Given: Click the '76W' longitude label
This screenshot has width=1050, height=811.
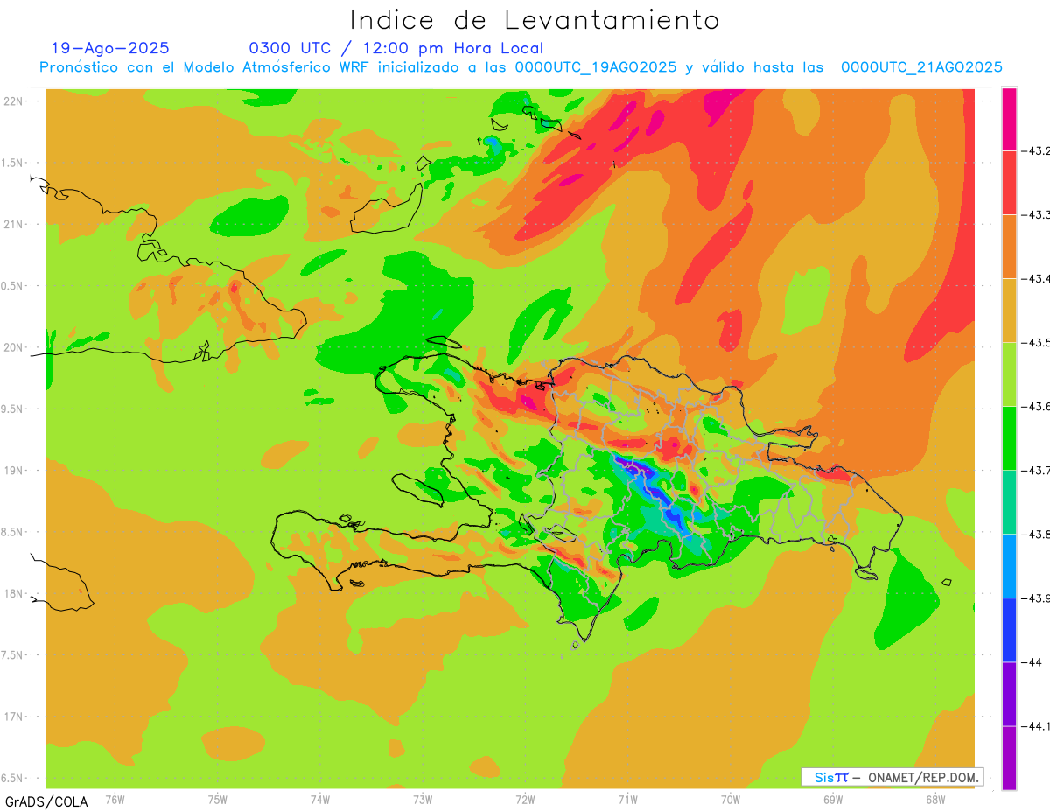Looking at the screenshot, I should click(x=115, y=799).
